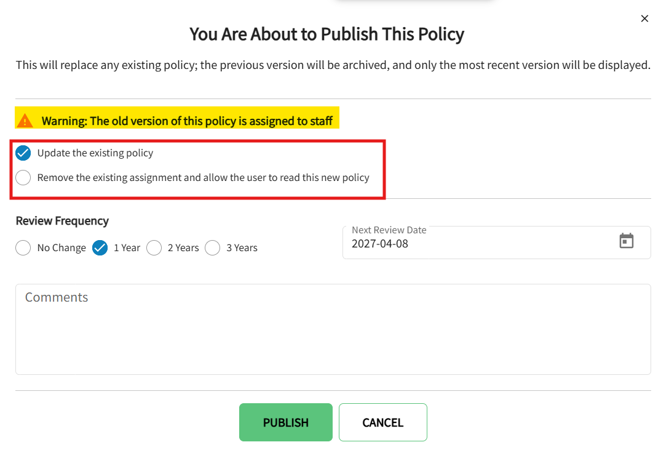Screen dimensions: 661x450
Task: Select No Change review frequency
Action: tap(23, 247)
